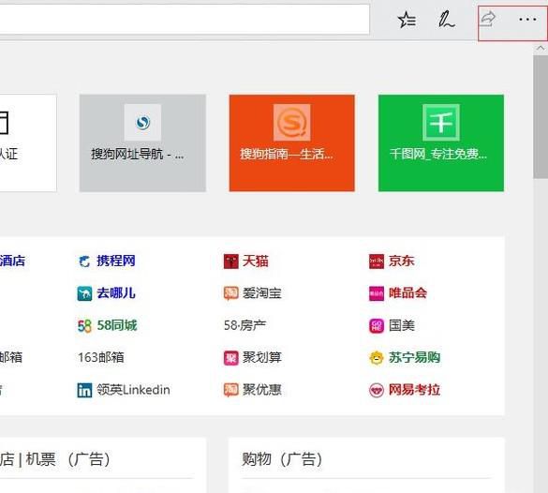This screenshot has height=493, width=548.
Task: Click the 去哪儿 camel icon
Action: pyautogui.click(x=84, y=293)
